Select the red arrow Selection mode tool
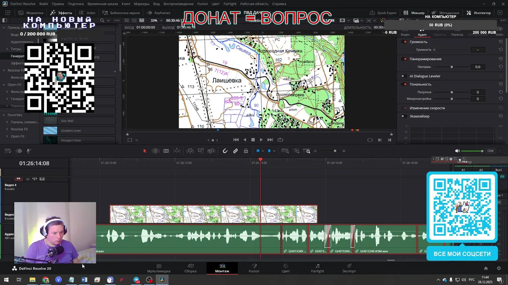The image size is (508, 285). [x=145, y=151]
